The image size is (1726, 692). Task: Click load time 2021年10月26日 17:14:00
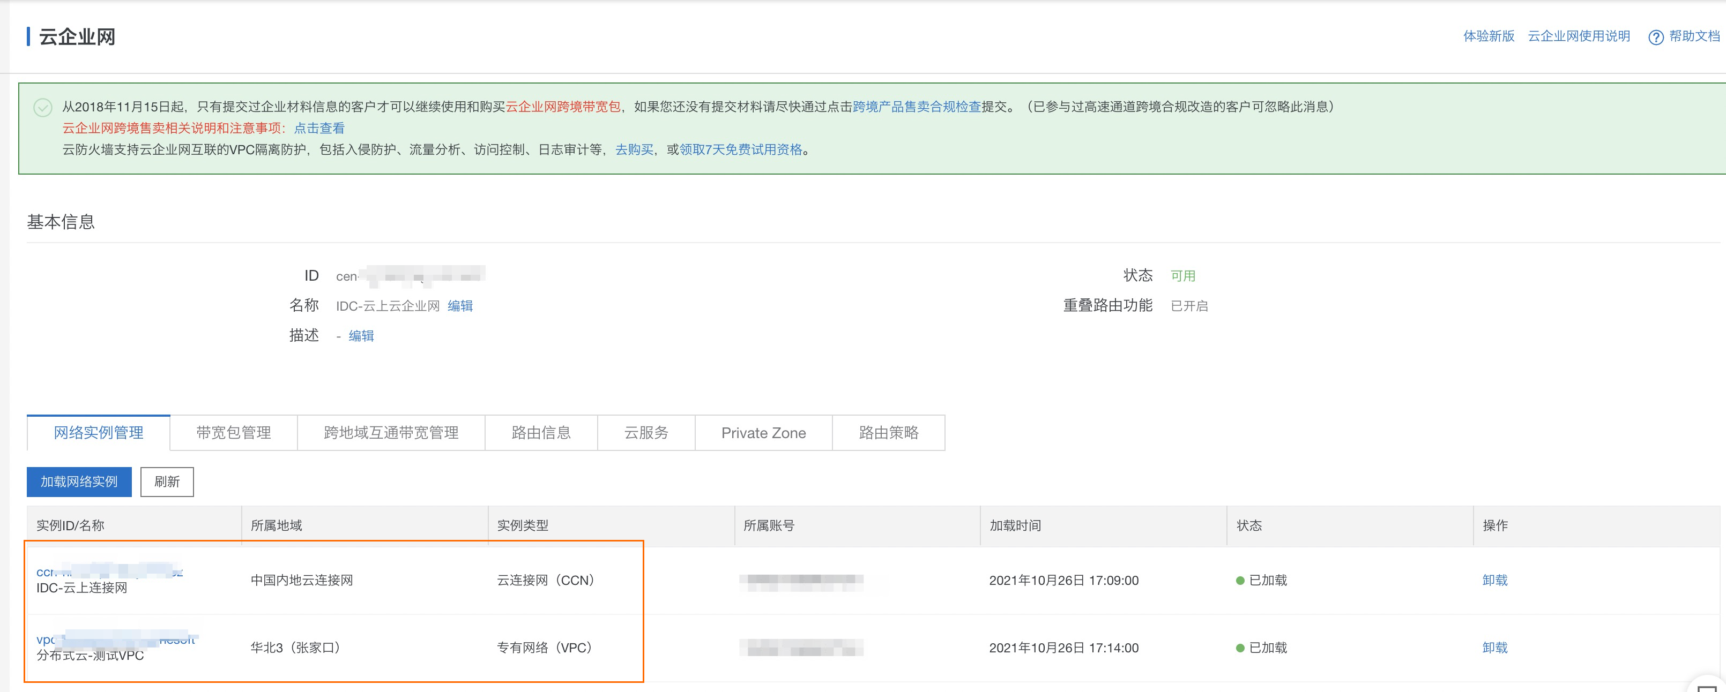pos(1063,648)
